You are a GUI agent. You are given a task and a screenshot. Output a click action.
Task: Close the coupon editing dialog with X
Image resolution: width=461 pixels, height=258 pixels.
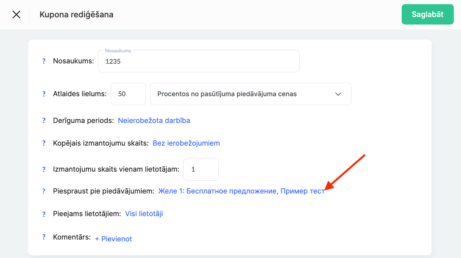point(16,15)
